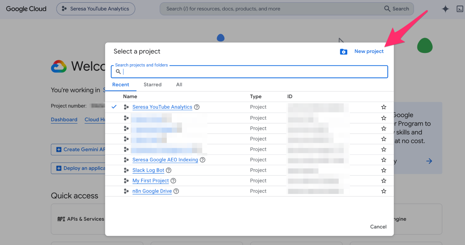
Task: Open Slack Log Bot project
Action: point(148,170)
